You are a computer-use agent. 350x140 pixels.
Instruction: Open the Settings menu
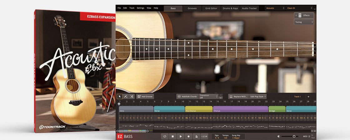pyautogui.click(x=140, y=8)
